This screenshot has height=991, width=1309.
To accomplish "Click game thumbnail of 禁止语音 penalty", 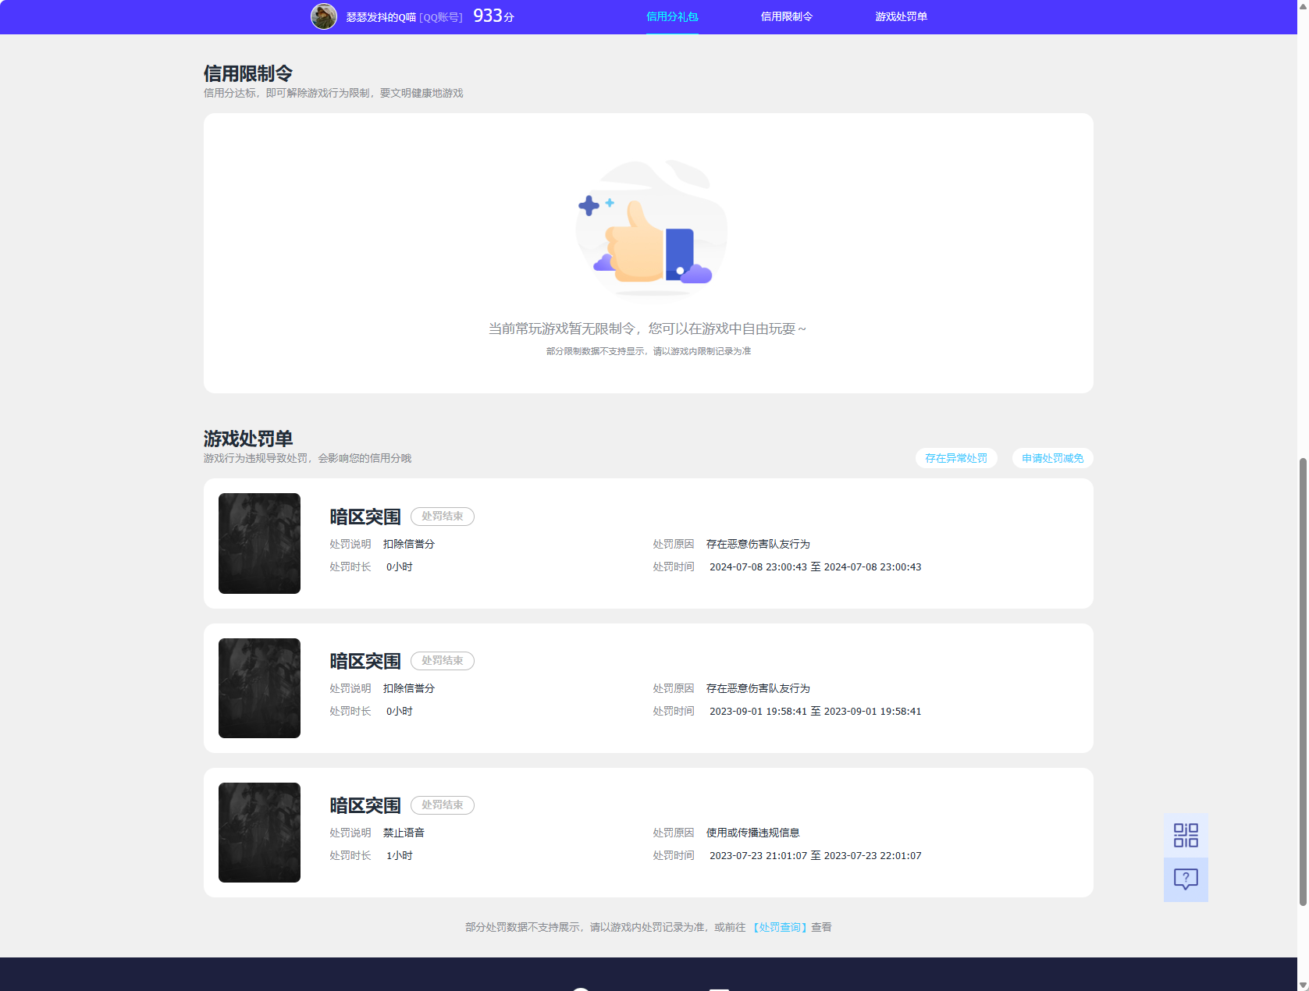I will 259,833.
